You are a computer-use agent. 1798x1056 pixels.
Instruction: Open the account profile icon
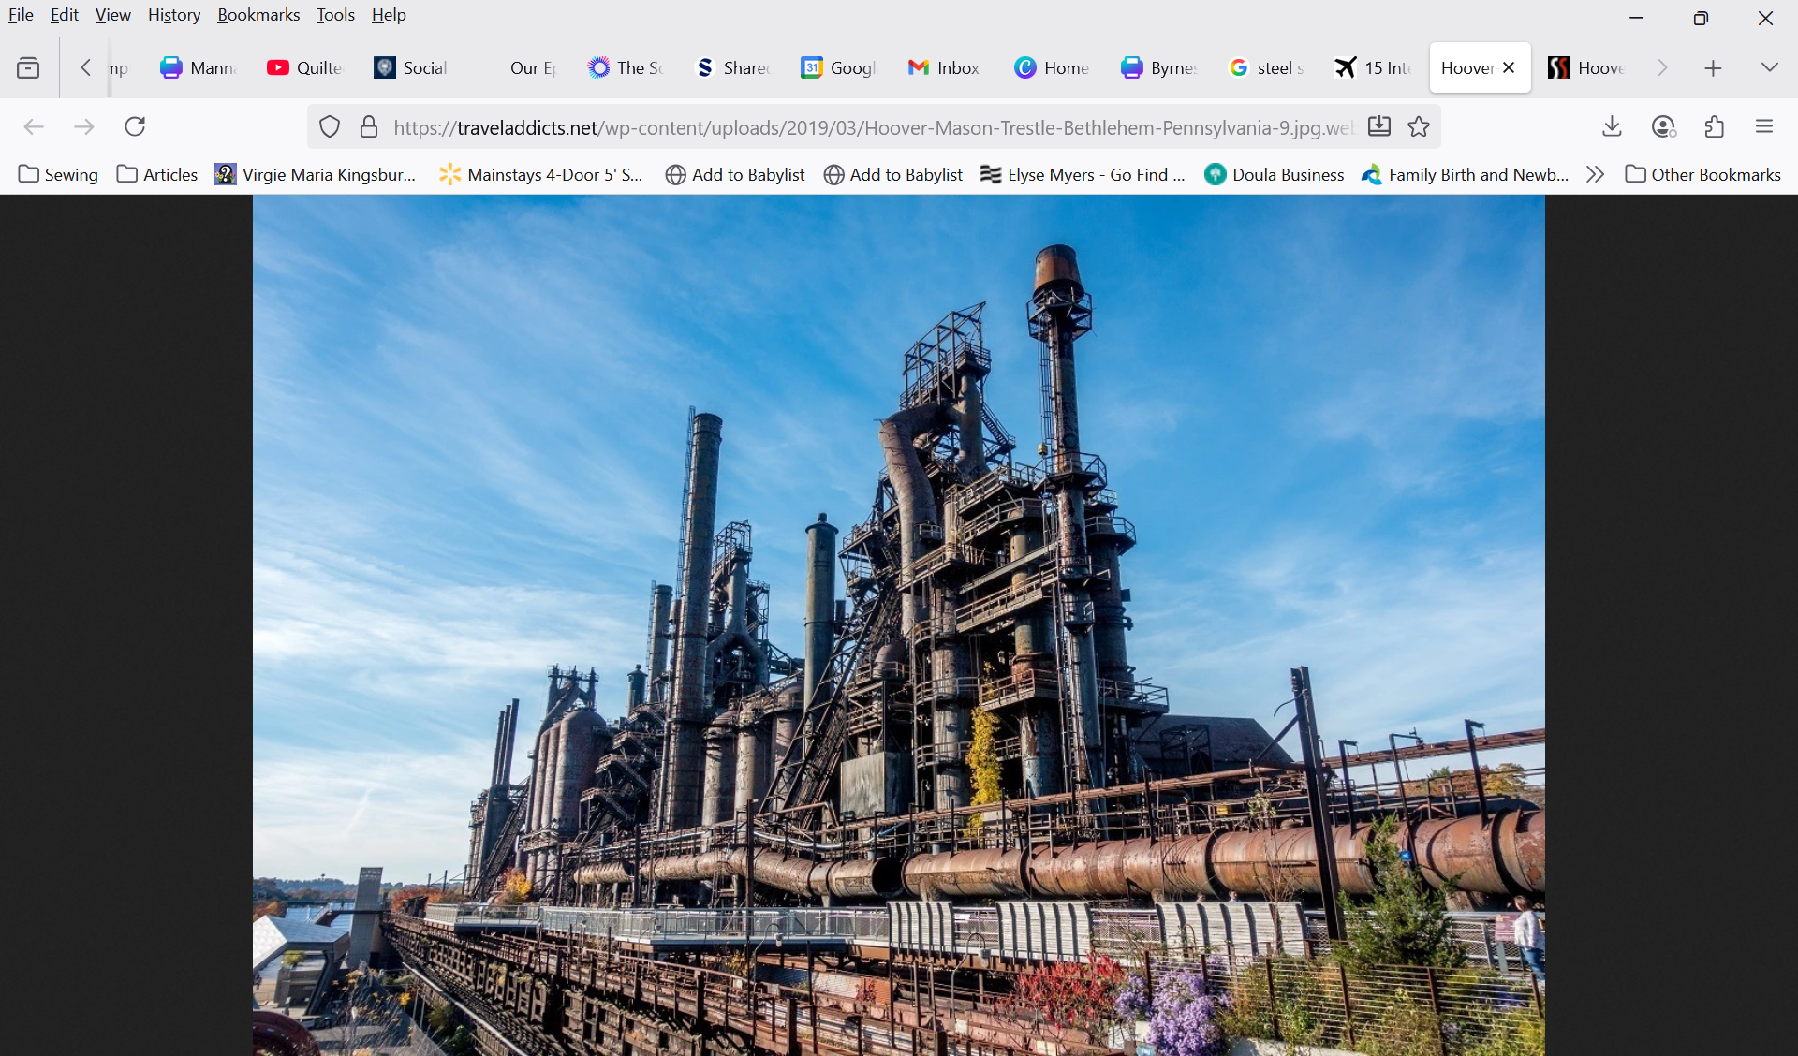coord(1663,126)
